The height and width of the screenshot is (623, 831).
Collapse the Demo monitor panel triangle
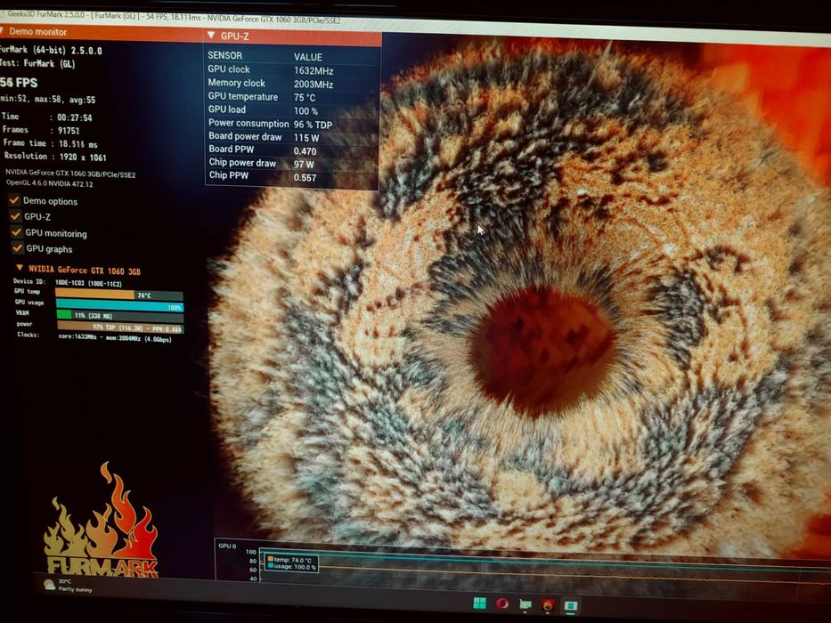[2, 31]
